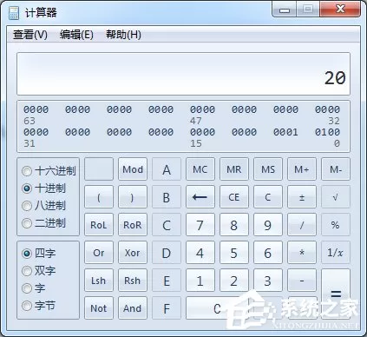
Task: Click the 0001 bit group
Action: click(285, 132)
